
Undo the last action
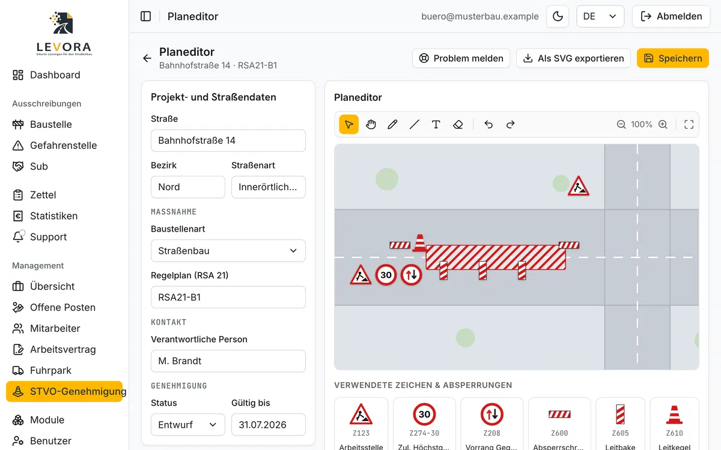click(x=488, y=124)
